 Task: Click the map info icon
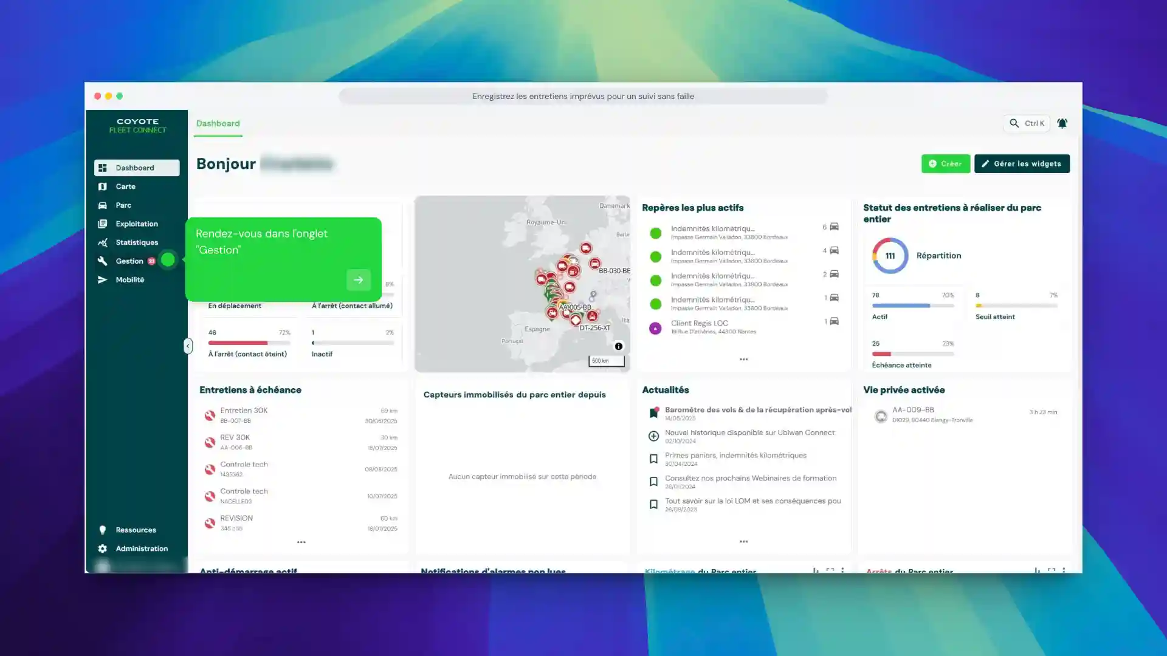[x=618, y=346]
